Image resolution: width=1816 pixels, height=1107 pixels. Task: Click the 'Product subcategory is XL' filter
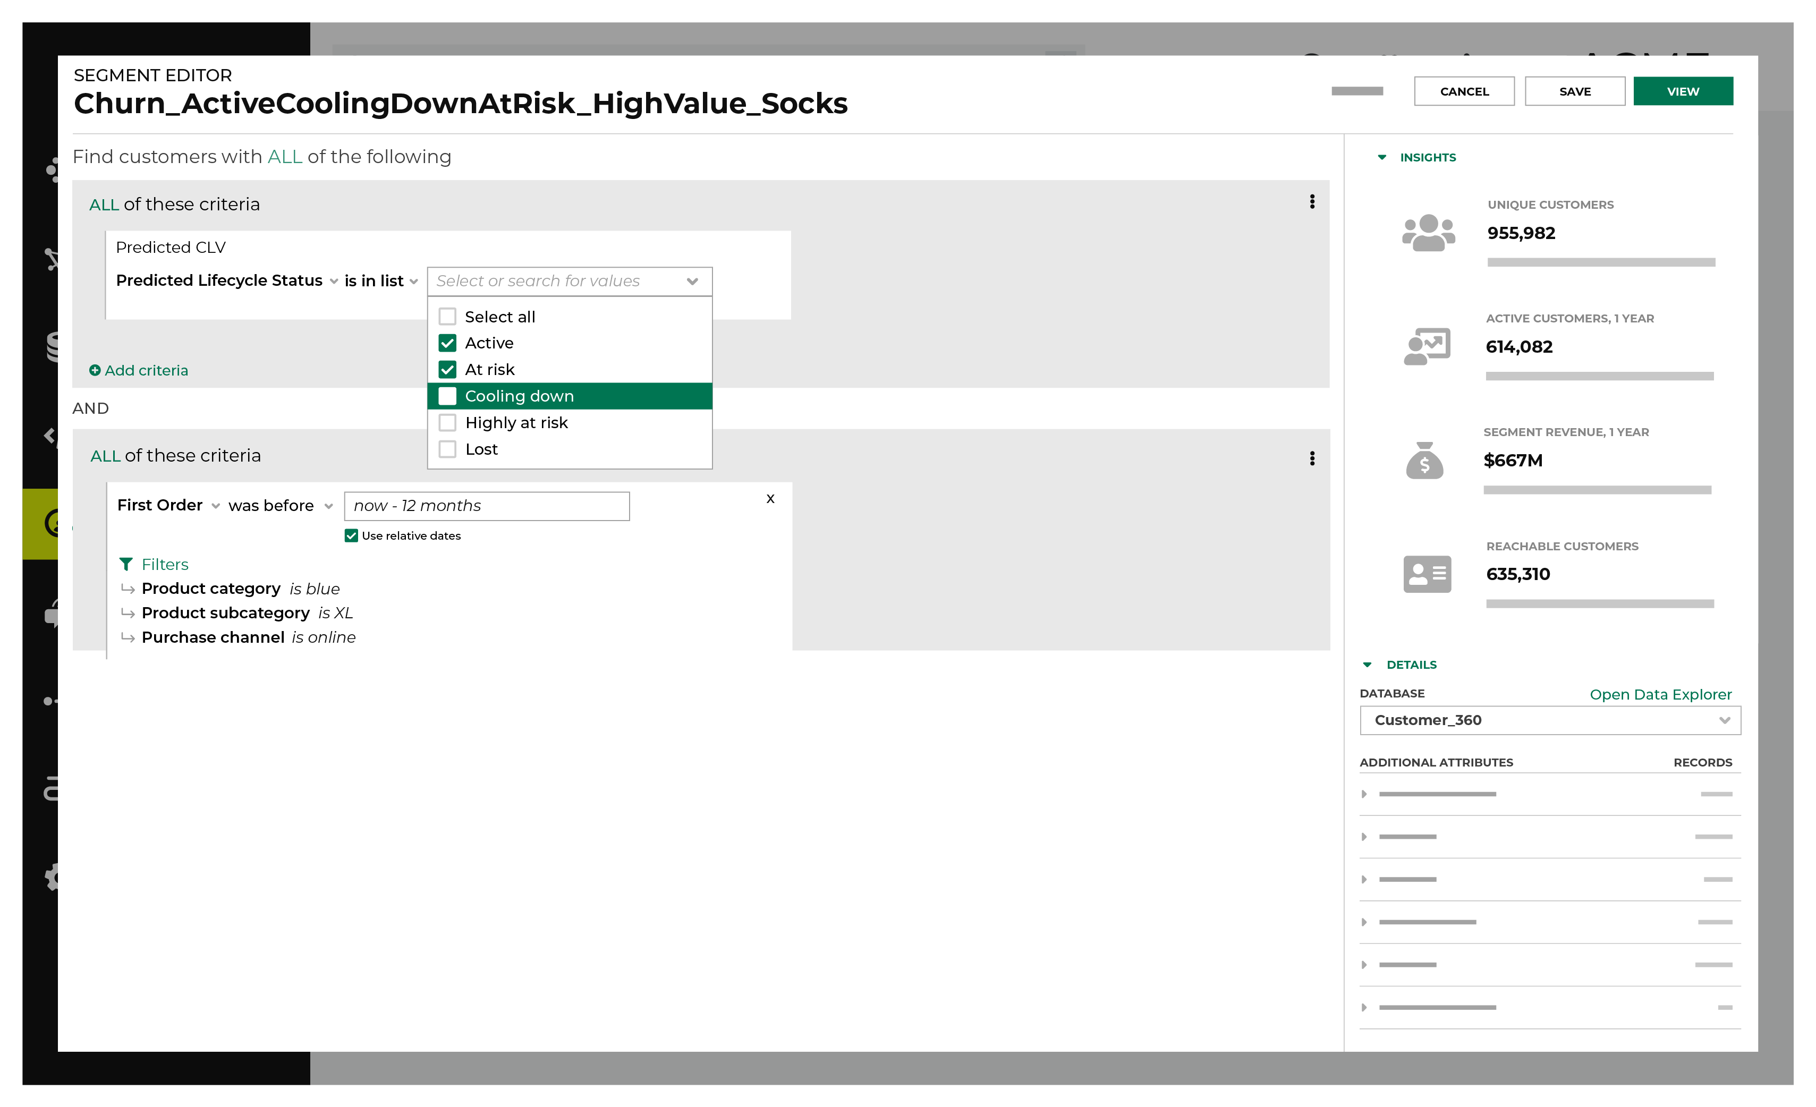(247, 612)
